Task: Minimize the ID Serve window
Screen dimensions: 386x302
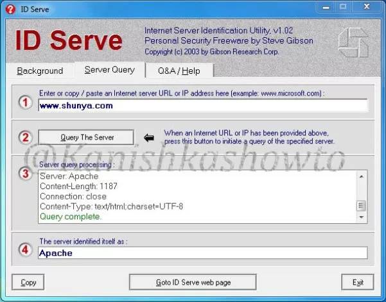Action: (326, 7)
